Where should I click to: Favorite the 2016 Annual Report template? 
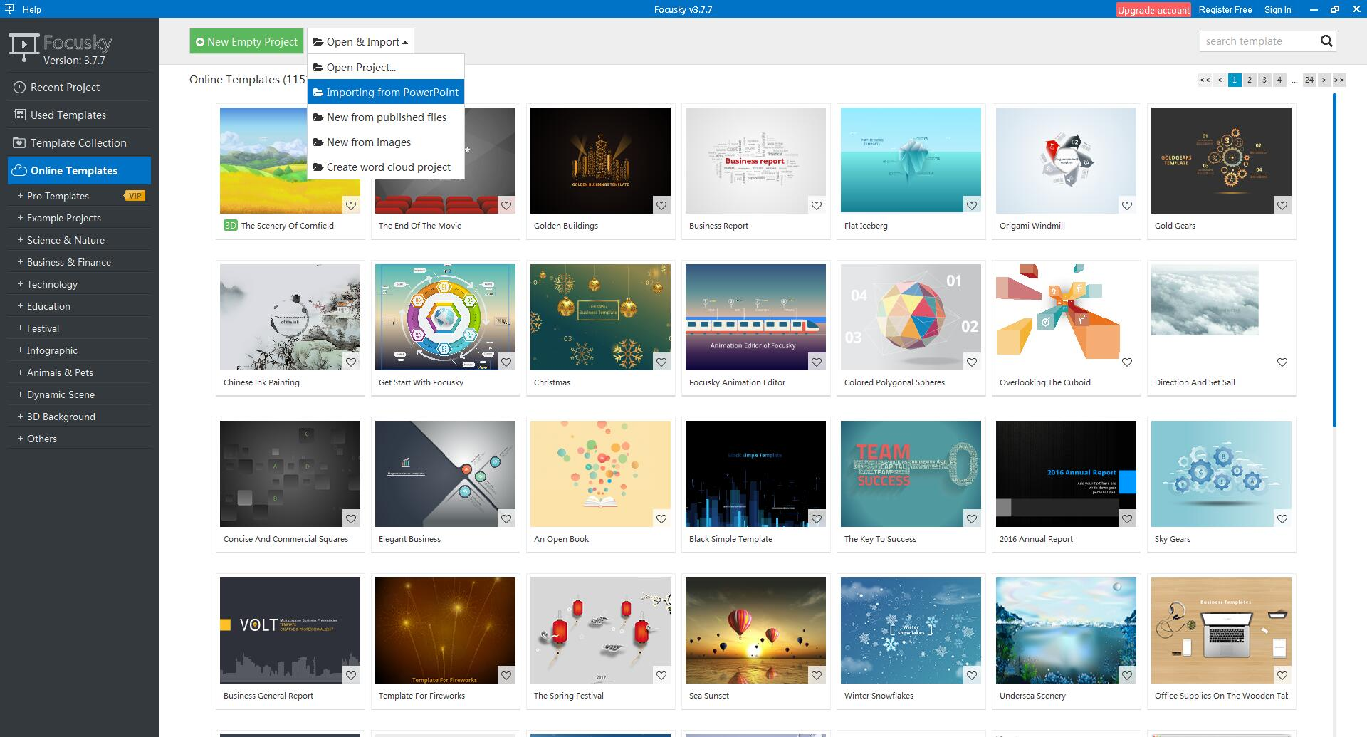[x=1127, y=518]
